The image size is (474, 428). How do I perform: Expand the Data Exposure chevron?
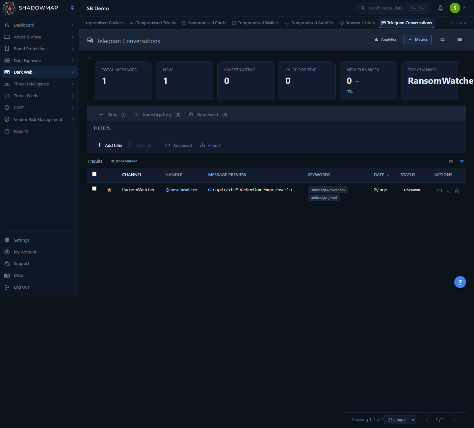coord(73,60)
